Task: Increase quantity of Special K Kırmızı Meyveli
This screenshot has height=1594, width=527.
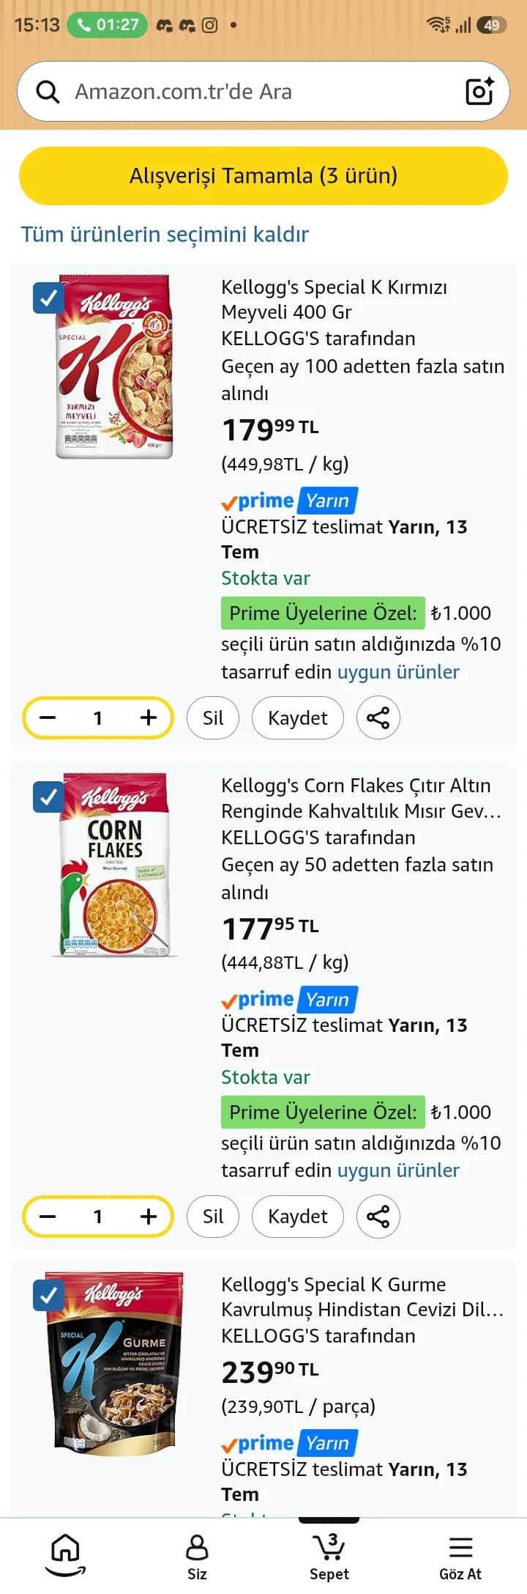Action: point(149,717)
